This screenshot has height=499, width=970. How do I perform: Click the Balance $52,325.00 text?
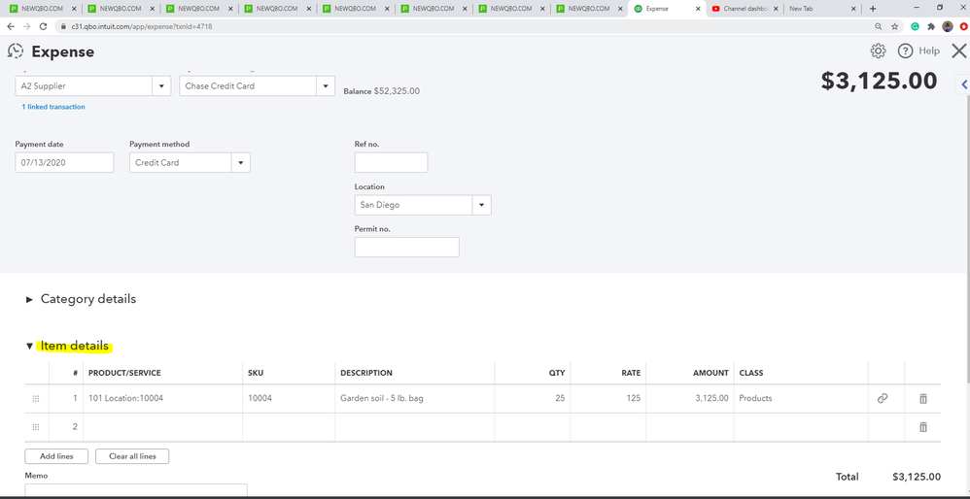[x=382, y=91]
